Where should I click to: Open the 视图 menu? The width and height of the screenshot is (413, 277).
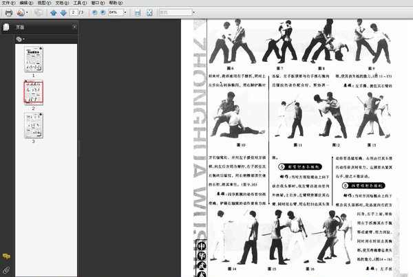pyautogui.click(x=44, y=3)
